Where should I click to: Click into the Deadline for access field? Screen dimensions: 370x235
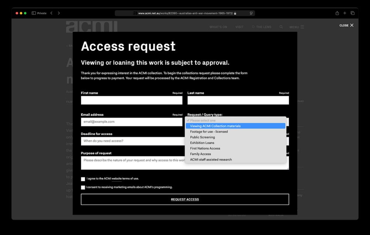(x=133, y=141)
